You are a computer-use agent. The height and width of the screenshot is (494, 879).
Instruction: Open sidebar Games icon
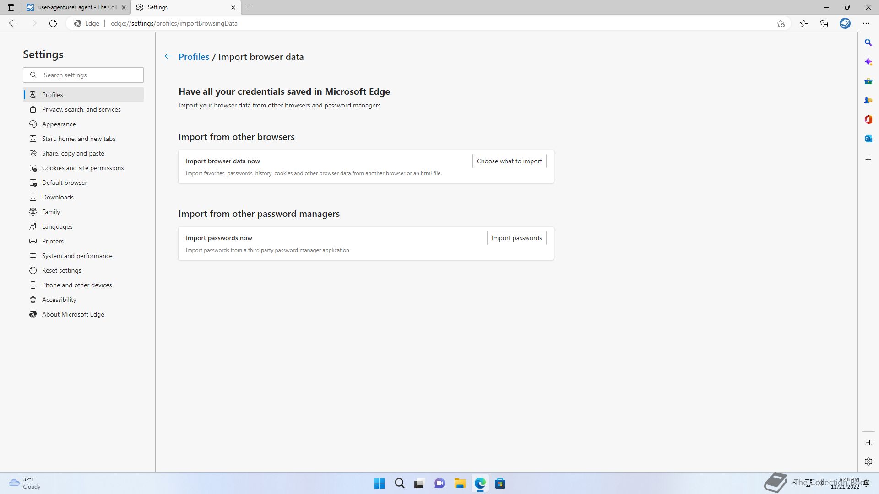click(x=868, y=100)
